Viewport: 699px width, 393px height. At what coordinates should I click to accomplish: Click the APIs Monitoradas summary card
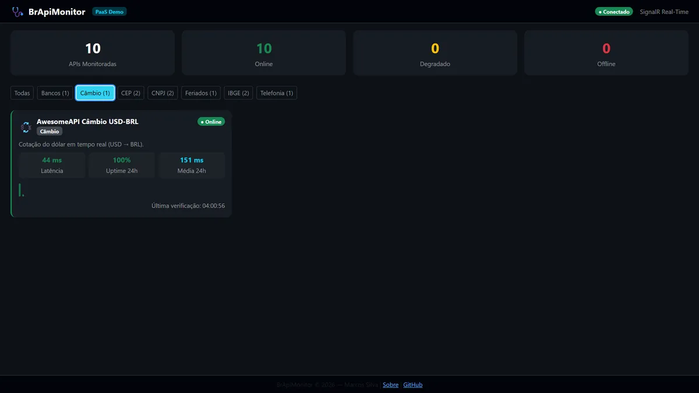tap(93, 53)
